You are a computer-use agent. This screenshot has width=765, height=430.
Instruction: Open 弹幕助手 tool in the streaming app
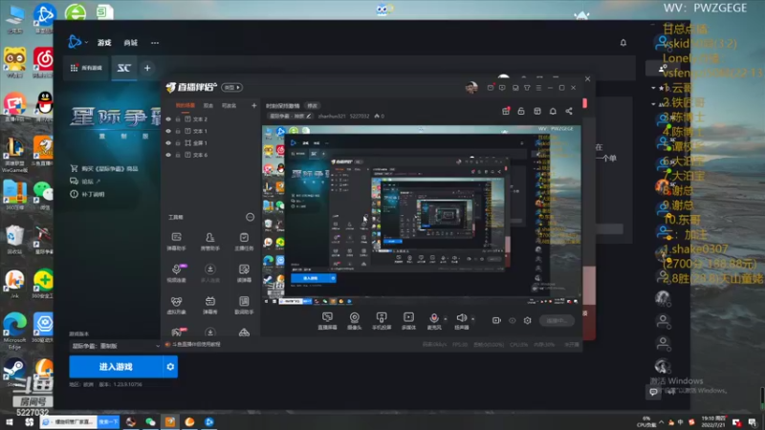point(177,241)
